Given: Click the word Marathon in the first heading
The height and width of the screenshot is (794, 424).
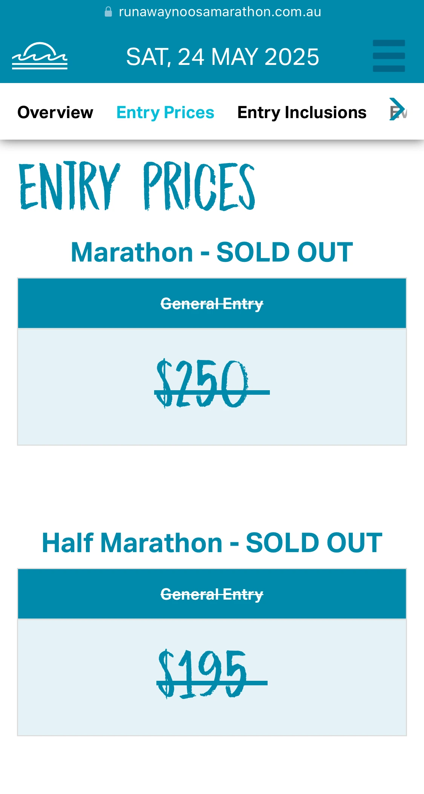Looking at the screenshot, I should [x=132, y=252].
